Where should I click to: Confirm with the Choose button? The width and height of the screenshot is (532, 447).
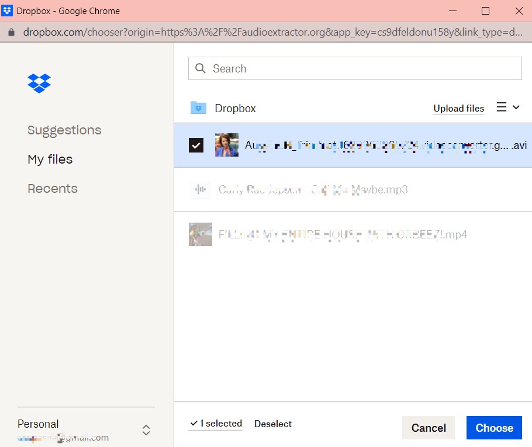[x=494, y=428]
